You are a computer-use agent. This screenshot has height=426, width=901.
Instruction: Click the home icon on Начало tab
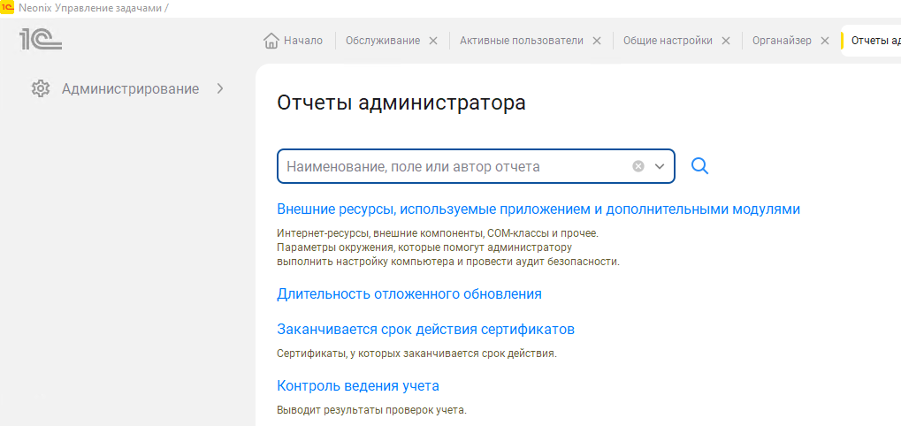(271, 41)
